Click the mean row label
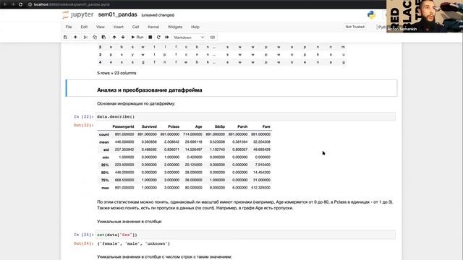463x260 pixels. point(104,142)
